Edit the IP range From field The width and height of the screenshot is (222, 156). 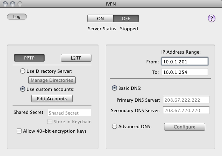pos(184,62)
